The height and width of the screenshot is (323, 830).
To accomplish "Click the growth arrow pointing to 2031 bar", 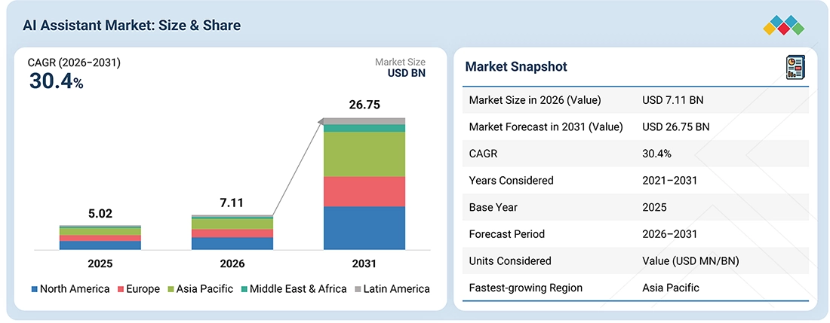I will [x=297, y=168].
